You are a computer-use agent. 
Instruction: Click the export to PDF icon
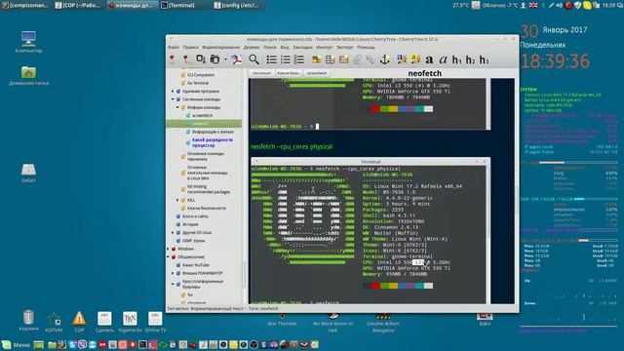[x=236, y=59]
